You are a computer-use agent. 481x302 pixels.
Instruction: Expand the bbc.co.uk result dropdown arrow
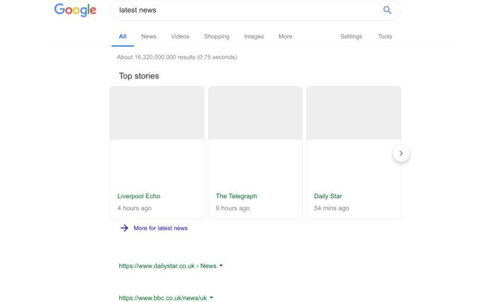click(211, 297)
